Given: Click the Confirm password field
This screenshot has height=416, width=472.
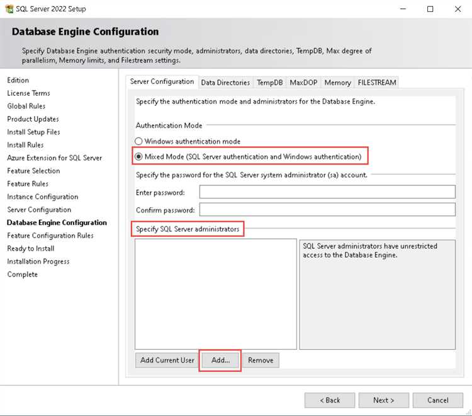Looking at the screenshot, I should 327,209.
